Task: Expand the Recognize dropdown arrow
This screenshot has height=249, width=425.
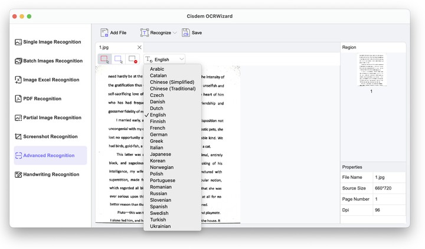Action: tap(175, 33)
